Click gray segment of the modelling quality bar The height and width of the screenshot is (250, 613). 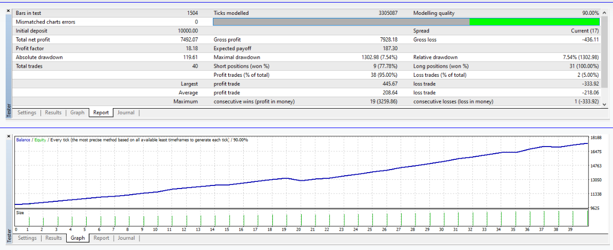point(341,22)
